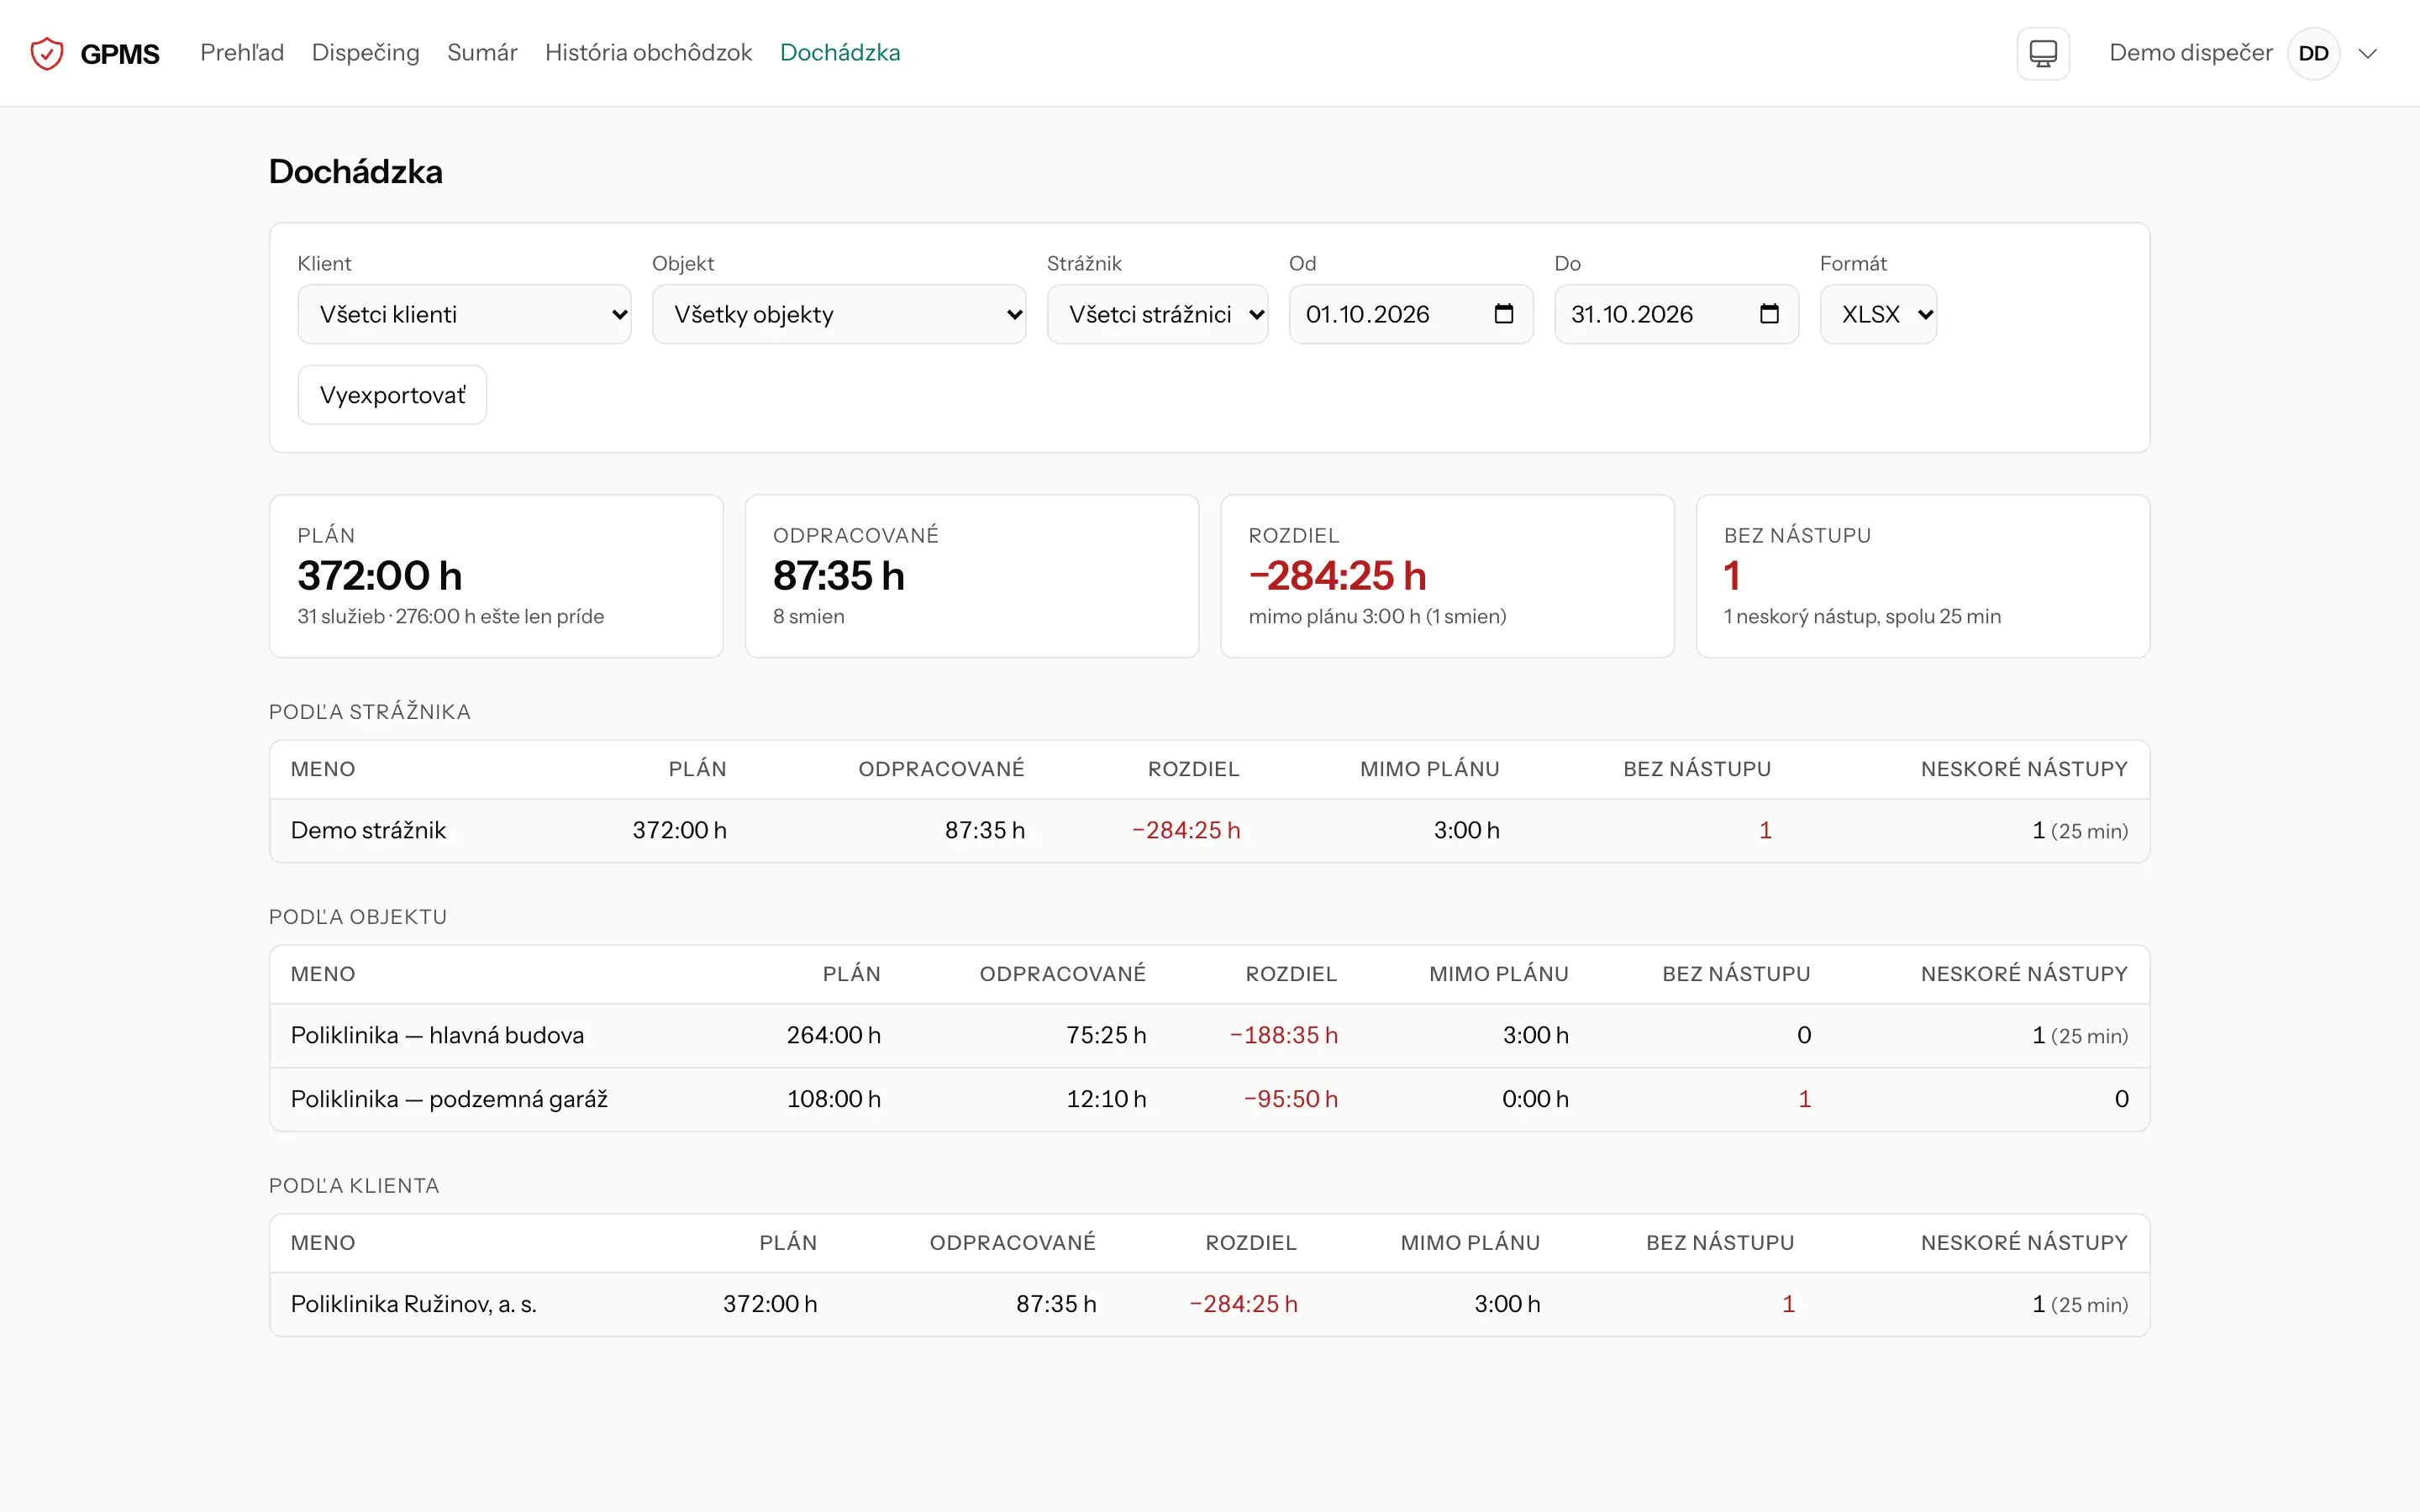Click the 75:25 h worked cell

point(1106,1035)
